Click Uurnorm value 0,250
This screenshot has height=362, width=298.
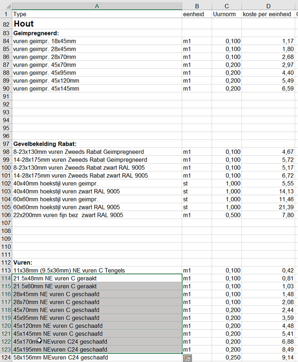pos(226,357)
